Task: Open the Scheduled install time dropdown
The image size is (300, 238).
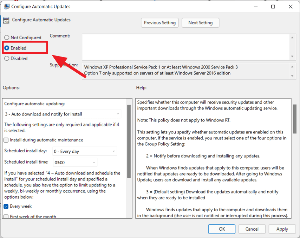Action: coord(75,163)
